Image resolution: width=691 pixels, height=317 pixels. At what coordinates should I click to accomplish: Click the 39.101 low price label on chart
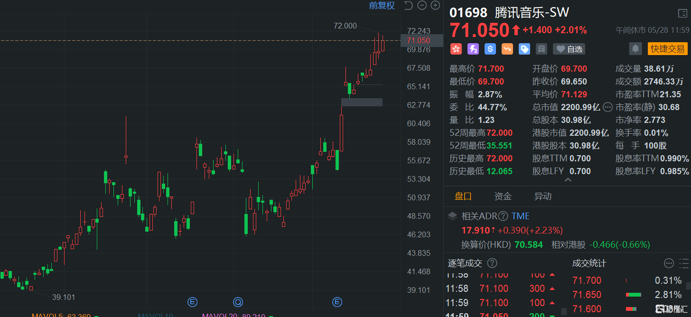click(x=64, y=298)
